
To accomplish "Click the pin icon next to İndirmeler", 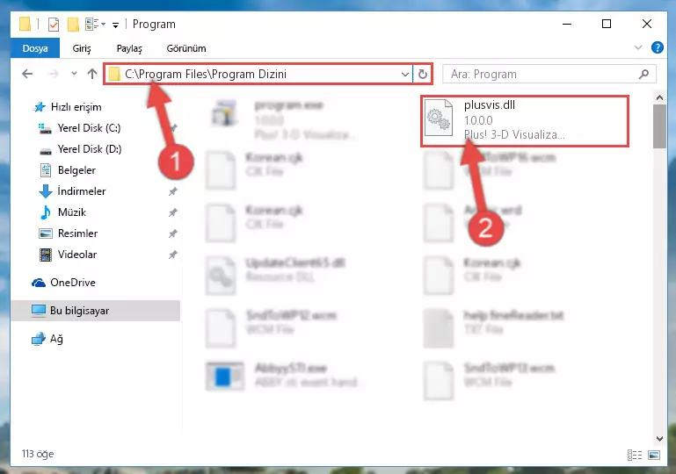I will 172,191.
